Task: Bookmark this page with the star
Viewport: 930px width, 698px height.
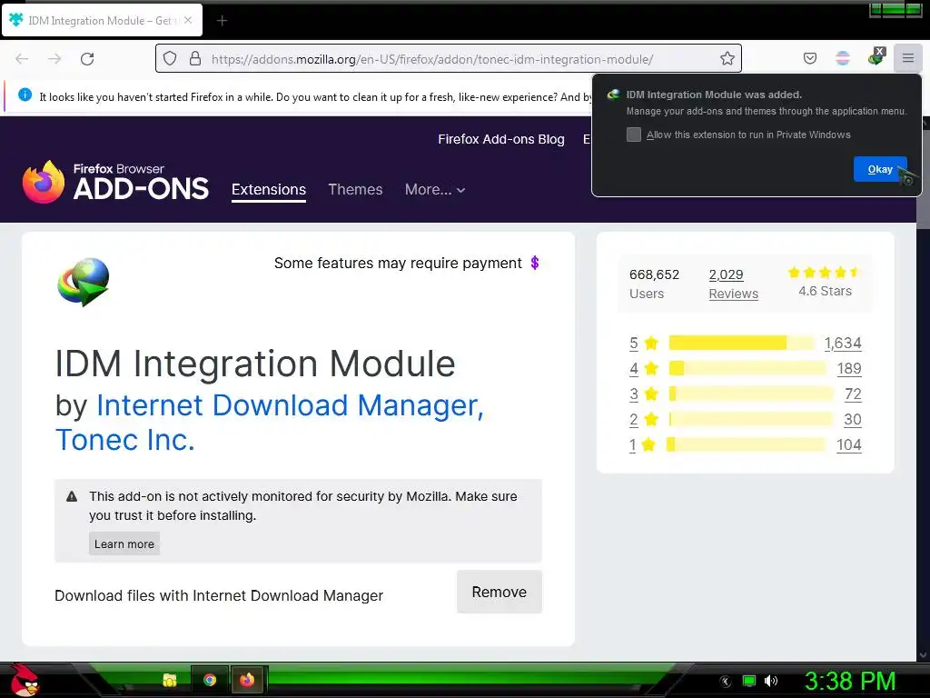Action: (x=727, y=58)
